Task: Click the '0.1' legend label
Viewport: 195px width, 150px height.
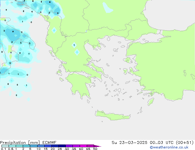Action: (3, 149)
